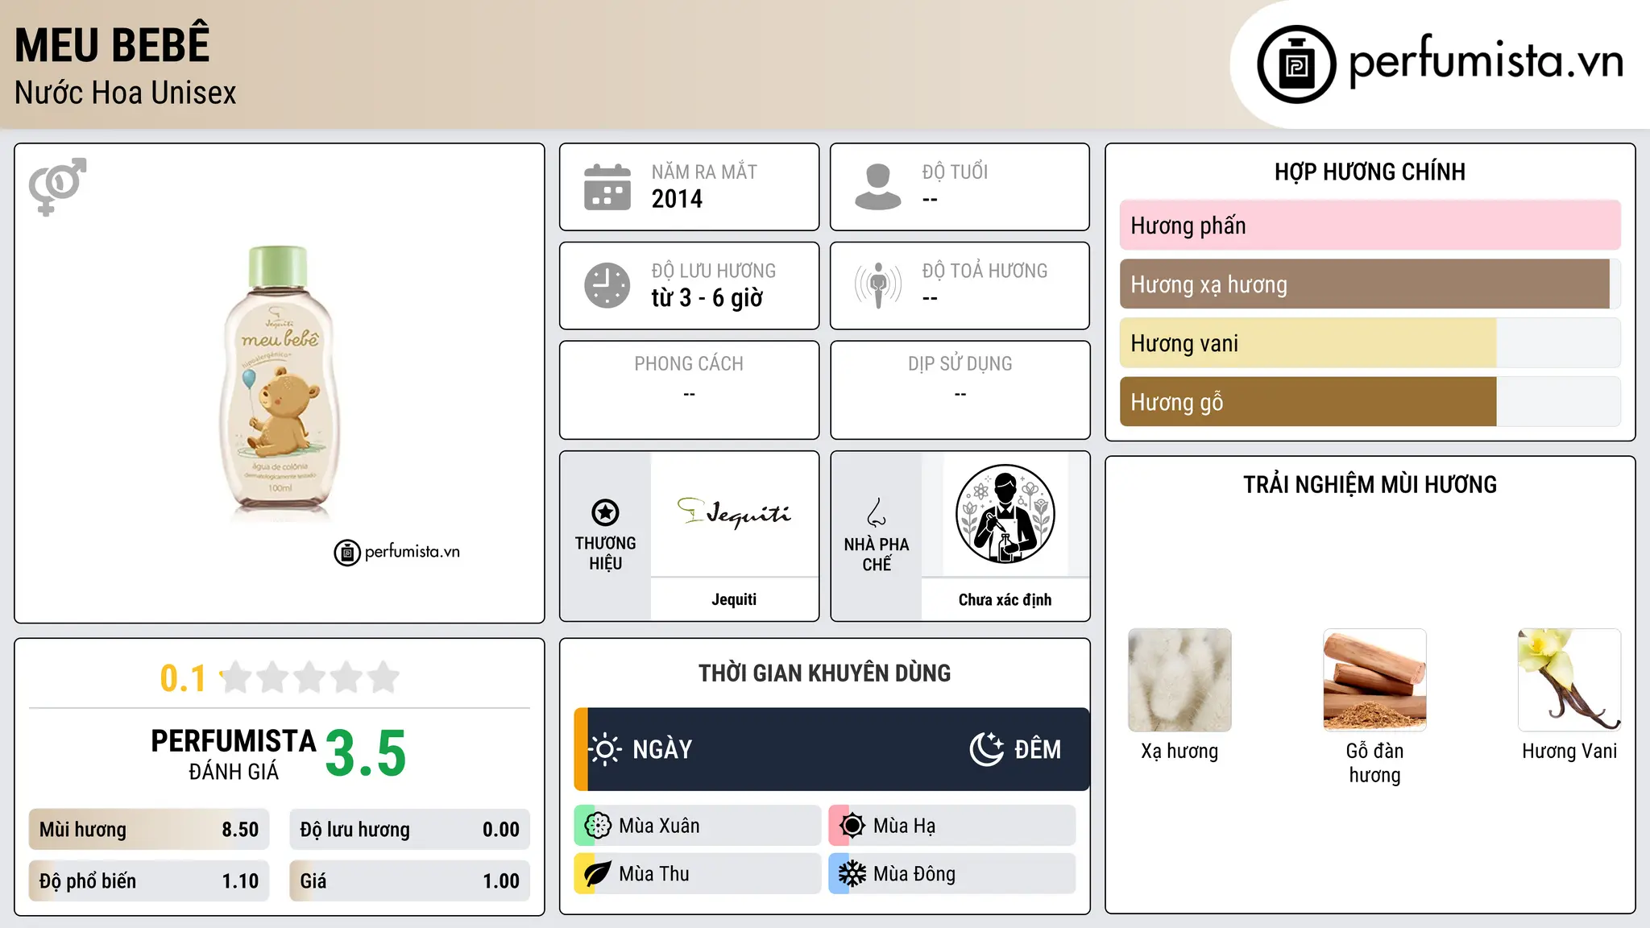
Task: Click the Phong Cách label
Action: click(x=689, y=364)
